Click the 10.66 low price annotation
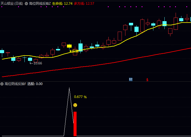This screenshot has width=191, height=137. (x=36, y=63)
